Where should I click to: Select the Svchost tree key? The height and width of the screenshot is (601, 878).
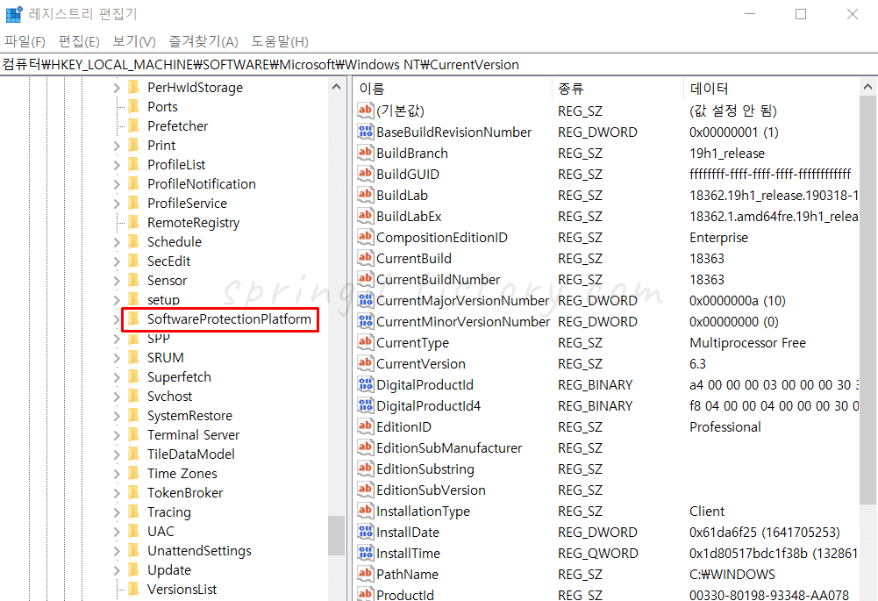(x=169, y=396)
